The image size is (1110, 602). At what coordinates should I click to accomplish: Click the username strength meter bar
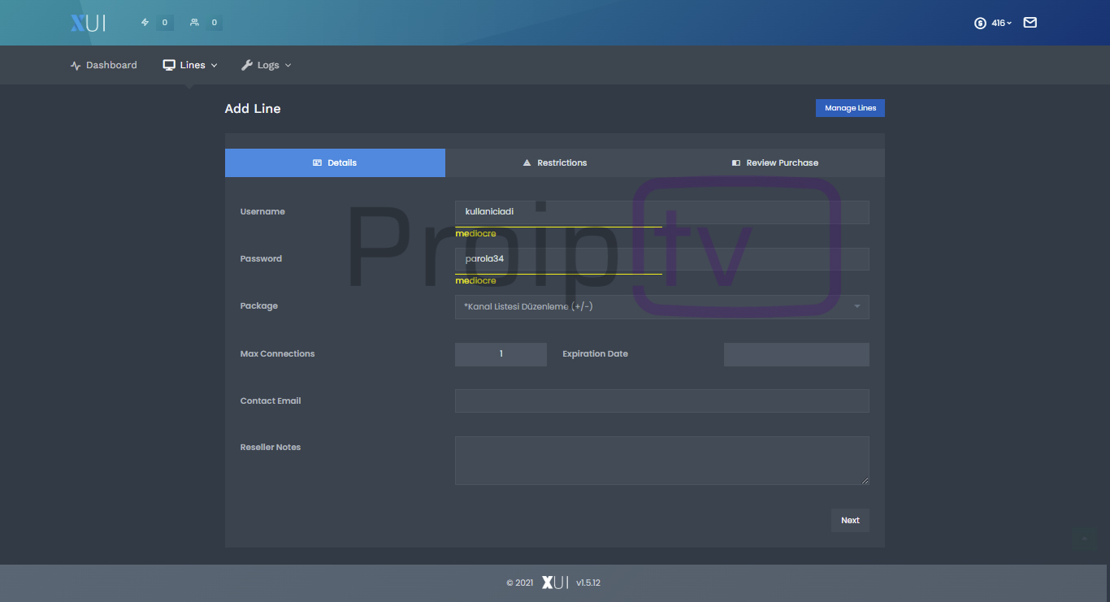[558, 227]
